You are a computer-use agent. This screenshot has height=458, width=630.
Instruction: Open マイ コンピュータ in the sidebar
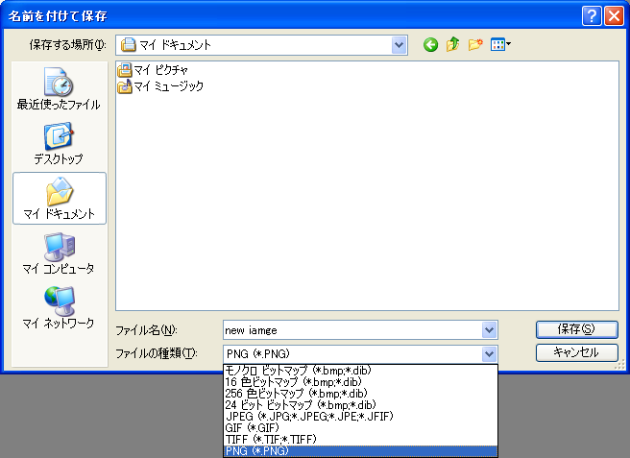point(59,253)
